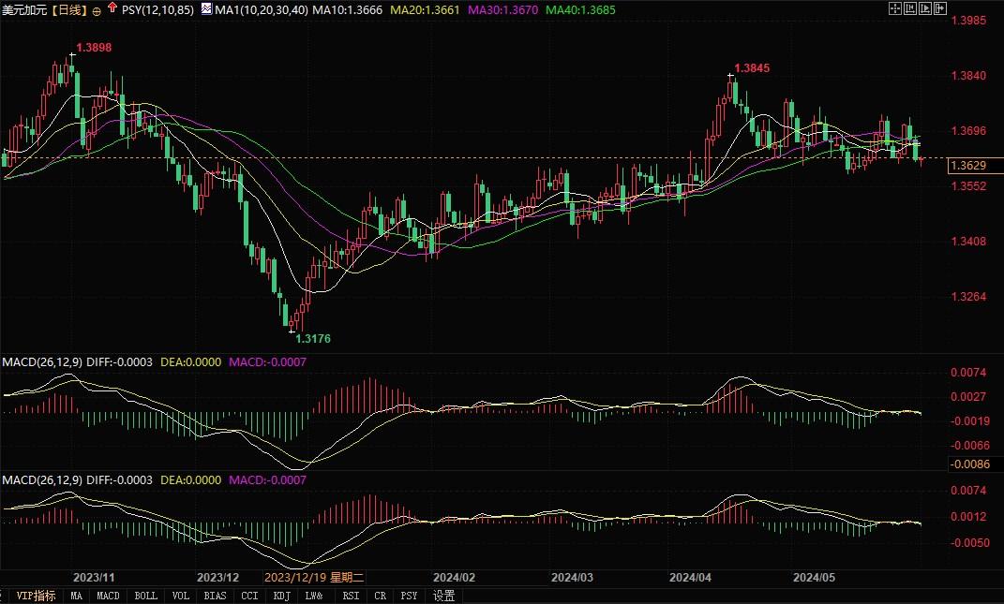Viewport: 1004px width, 604px height.
Task: Click the chart play-forward icon
Action: tap(925, 8)
